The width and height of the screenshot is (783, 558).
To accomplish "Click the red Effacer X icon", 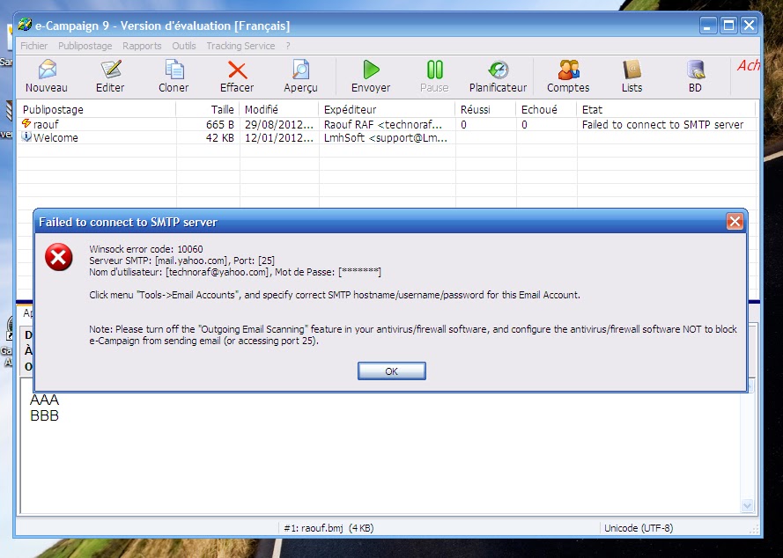I will pos(237,70).
